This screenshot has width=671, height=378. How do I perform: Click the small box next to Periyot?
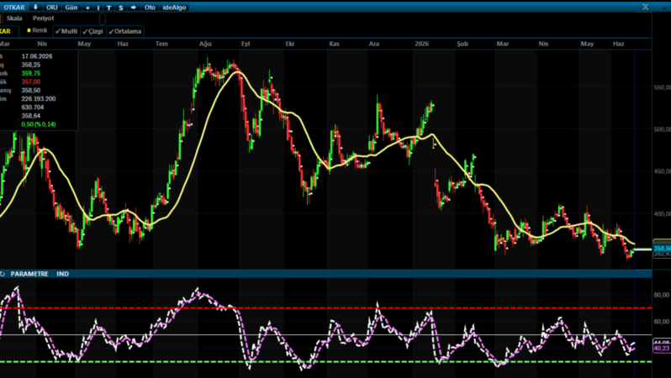[x=103, y=18]
